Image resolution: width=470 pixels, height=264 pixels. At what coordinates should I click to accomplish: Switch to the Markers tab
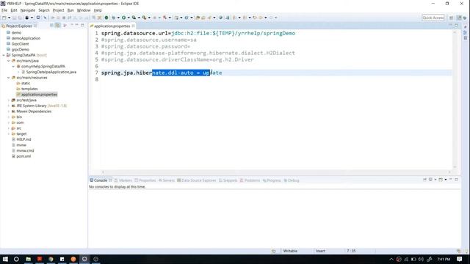(123, 180)
